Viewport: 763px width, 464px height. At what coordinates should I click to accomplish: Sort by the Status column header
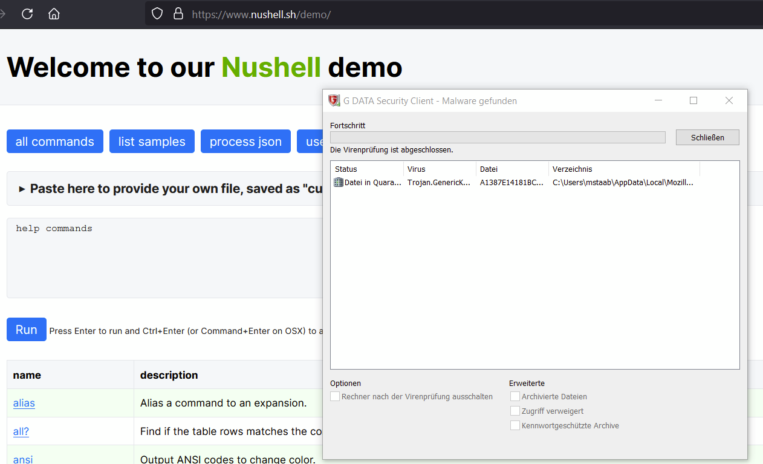click(x=367, y=169)
